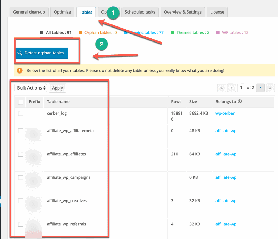Tick the affiliate_wp_affiliates row checkbox
This screenshot has width=278, height=239.
(x=21, y=154)
